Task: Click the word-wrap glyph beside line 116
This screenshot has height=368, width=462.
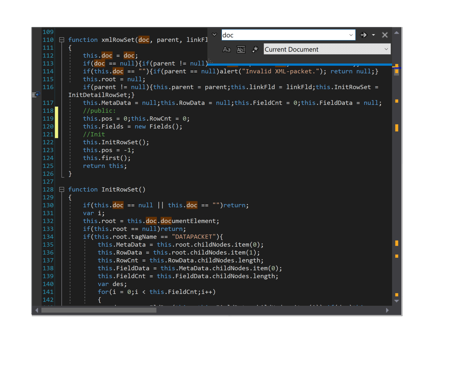Action: click(x=36, y=94)
